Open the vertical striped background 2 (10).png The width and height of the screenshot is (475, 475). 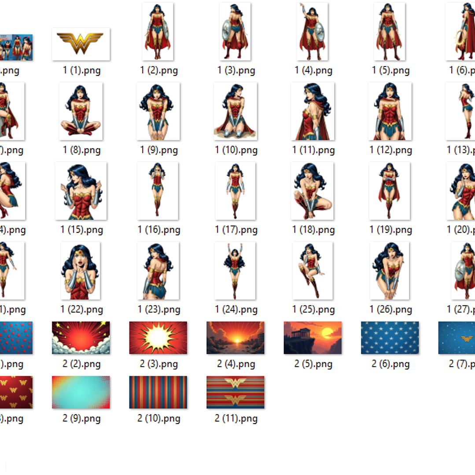[158, 392]
